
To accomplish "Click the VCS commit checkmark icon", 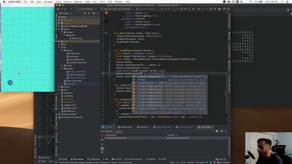I will pyautogui.click(x=207, y=9).
